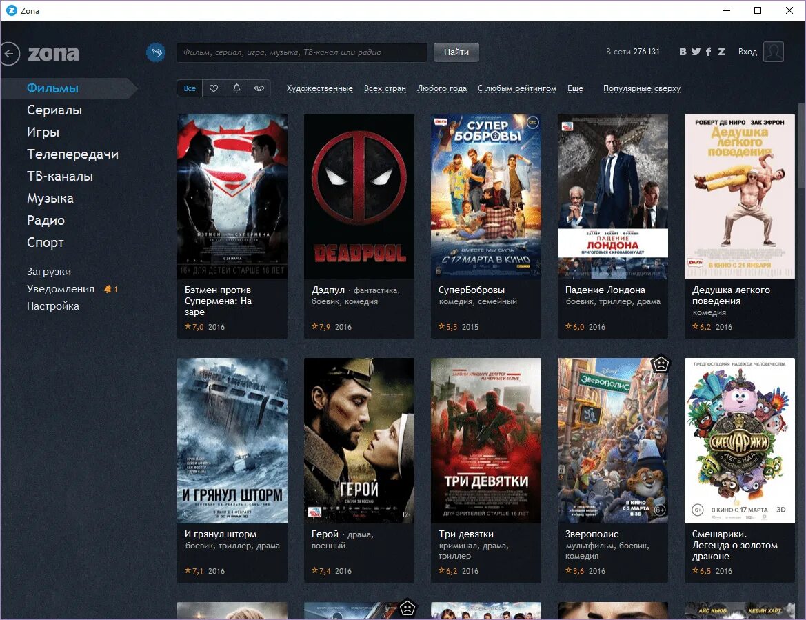806x620 pixels.
Task: Open ТВ-каналы section
Action: [x=59, y=177]
